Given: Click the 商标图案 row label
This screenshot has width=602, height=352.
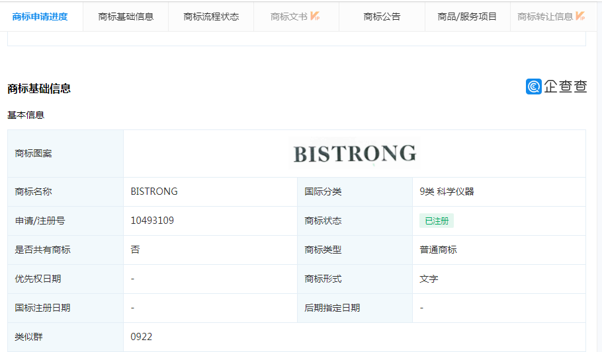Looking at the screenshot, I should pyautogui.click(x=33, y=153).
